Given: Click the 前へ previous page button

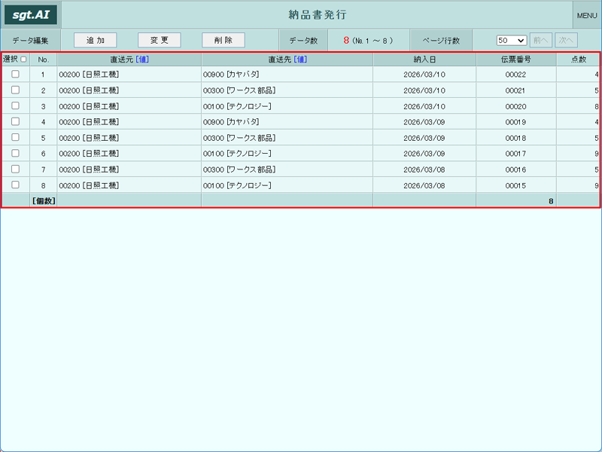Looking at the screenshot, I should pyautogui.click(x=540, y=40).
